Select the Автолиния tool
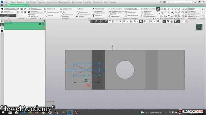The image size is (206, 115). tap(49, 9)
